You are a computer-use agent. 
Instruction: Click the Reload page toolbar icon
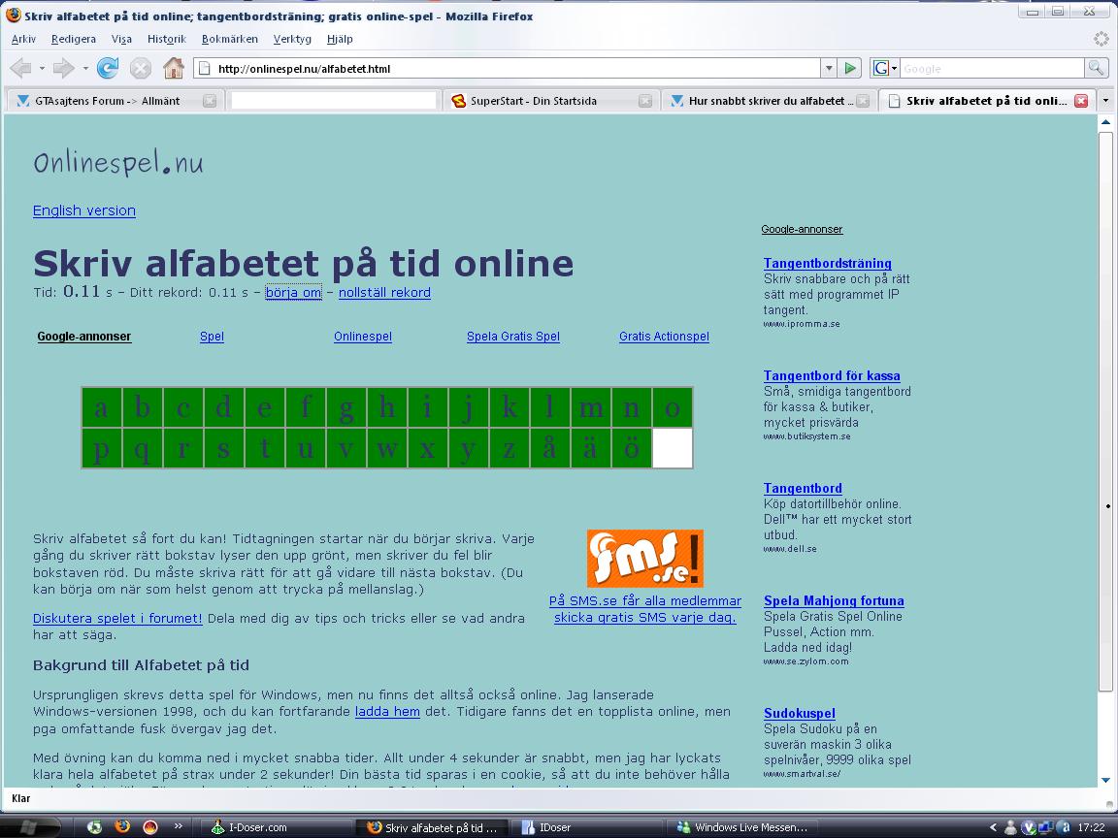[108, 69]
